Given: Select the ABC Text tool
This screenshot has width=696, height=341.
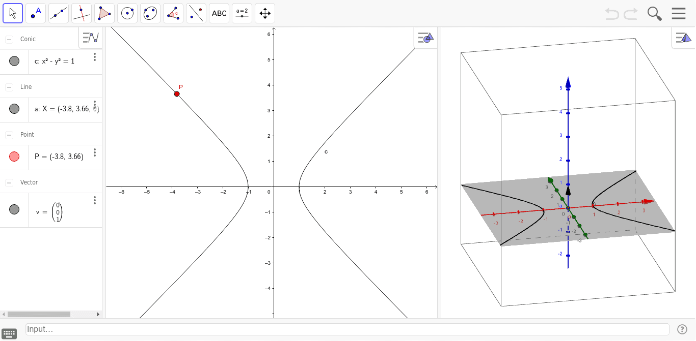Looking at the screenshot, I should [x=219, y=13].
